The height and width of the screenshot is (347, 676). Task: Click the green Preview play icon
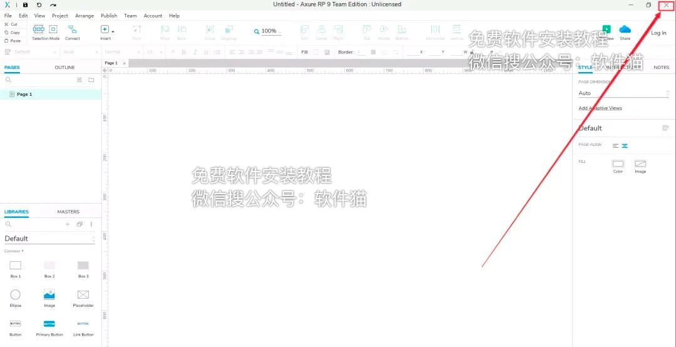[607, 29]
